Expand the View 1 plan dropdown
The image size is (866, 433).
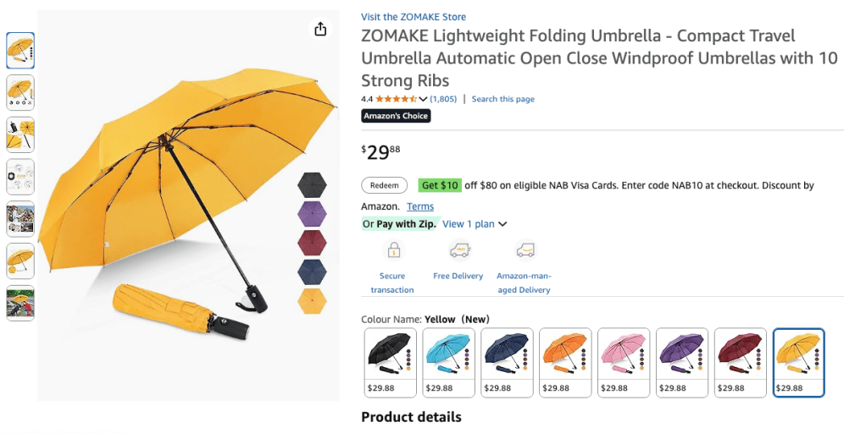475,224
